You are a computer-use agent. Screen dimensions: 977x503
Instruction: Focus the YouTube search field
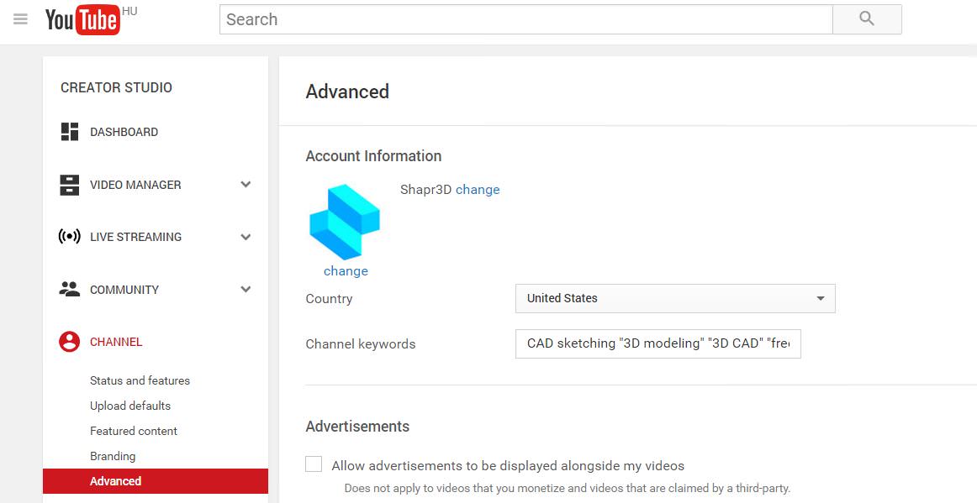coord(525,19)
